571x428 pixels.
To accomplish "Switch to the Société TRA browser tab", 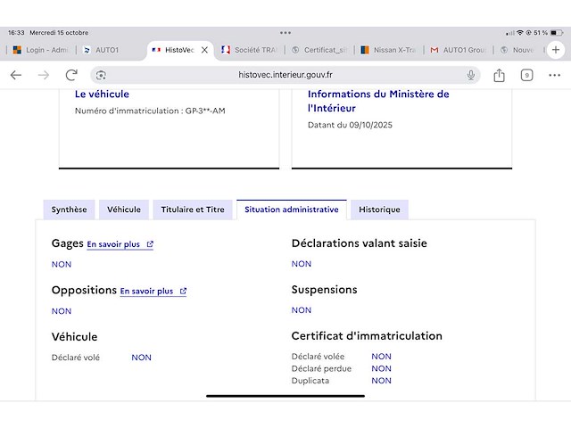I will [x=253, y=50].
